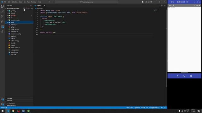Show errors and warnings in status bar
Image resolution: width=202 pixels, height=113 pixels.
point(4,108)
